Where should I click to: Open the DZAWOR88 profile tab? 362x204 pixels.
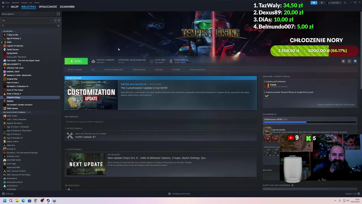coord(67,7)
